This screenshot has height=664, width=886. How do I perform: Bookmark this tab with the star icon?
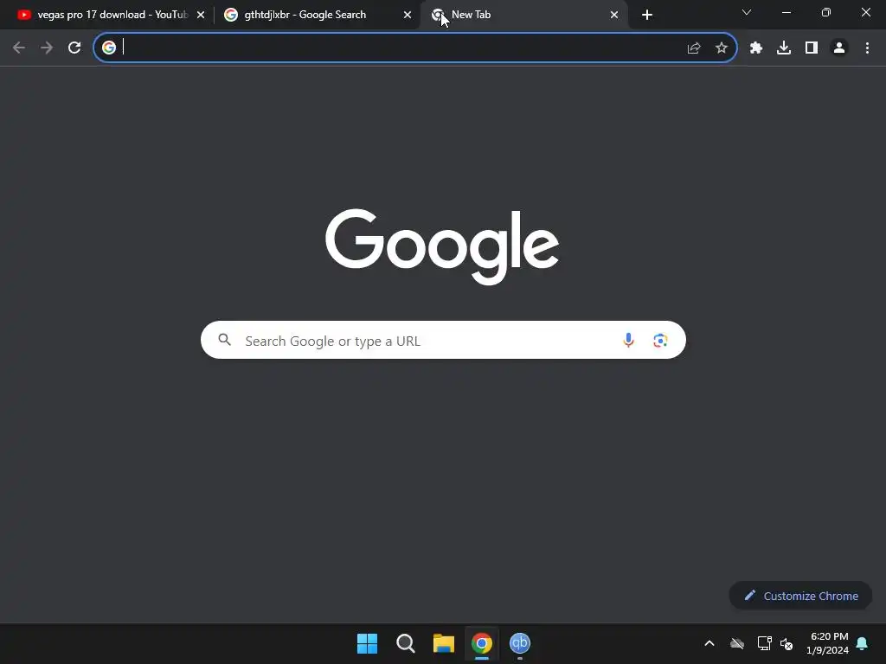click(x=722, y=48)
